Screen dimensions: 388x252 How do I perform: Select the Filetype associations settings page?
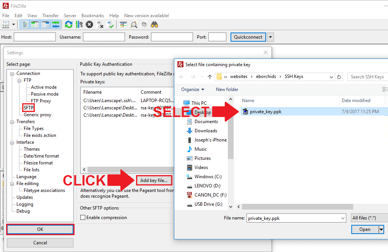click(44, 190)
